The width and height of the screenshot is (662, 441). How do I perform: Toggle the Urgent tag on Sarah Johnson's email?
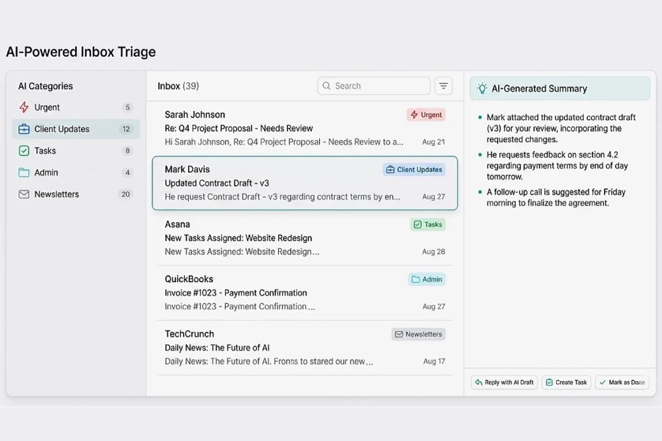425,114
